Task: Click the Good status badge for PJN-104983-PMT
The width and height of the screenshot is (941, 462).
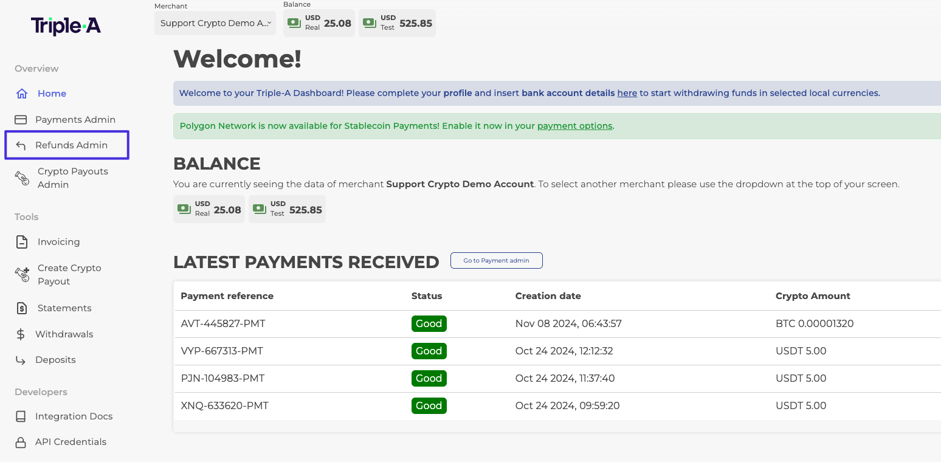Action: (429, 378)
